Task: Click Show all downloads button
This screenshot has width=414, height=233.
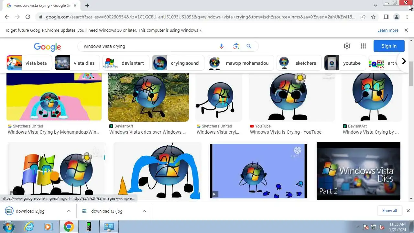Action: click(x=389, y=211)
